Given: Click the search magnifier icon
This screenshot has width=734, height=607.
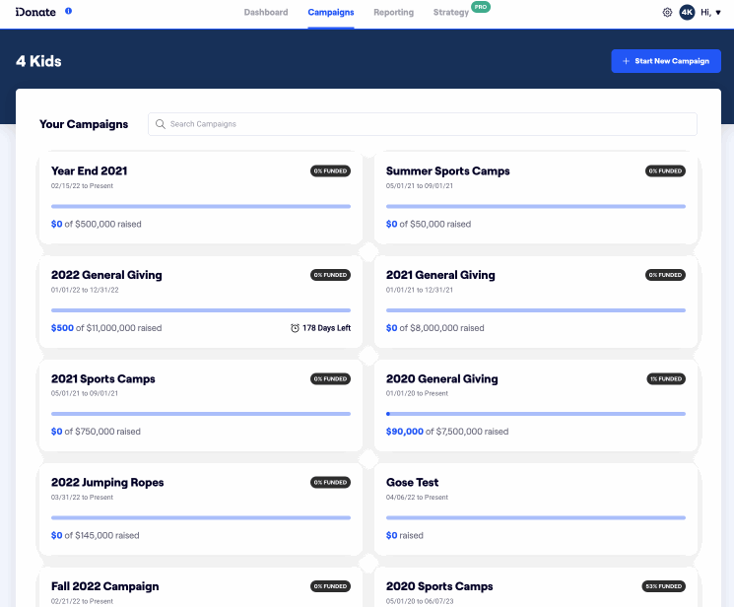Looking at the screenshot, I should (160, 124).
